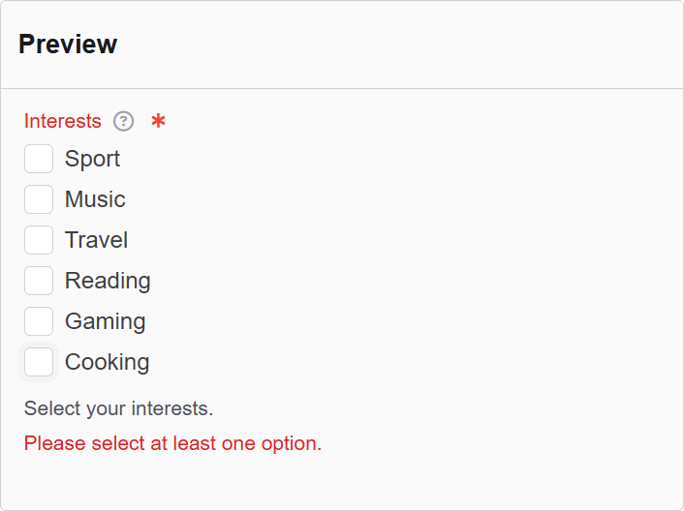Enable the Travel checkbox
The height and width of the screenshot is (511, 684).
point(39,240)
